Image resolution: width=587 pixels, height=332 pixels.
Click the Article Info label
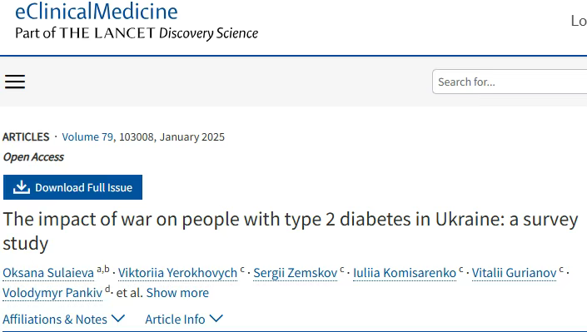point(175,320)
